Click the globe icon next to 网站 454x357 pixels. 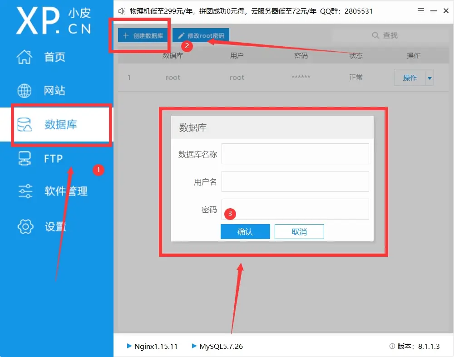click(25, 90)
